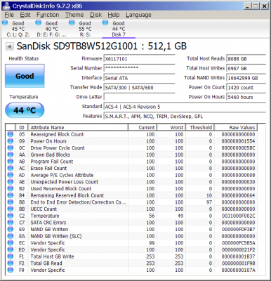Click status orb for End to End Error Detection
The height and width of the screenshot is (281, 271).
11,202
